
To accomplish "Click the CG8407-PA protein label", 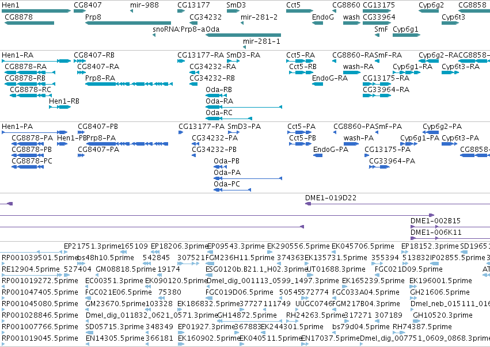I will [x=98, y=150].
